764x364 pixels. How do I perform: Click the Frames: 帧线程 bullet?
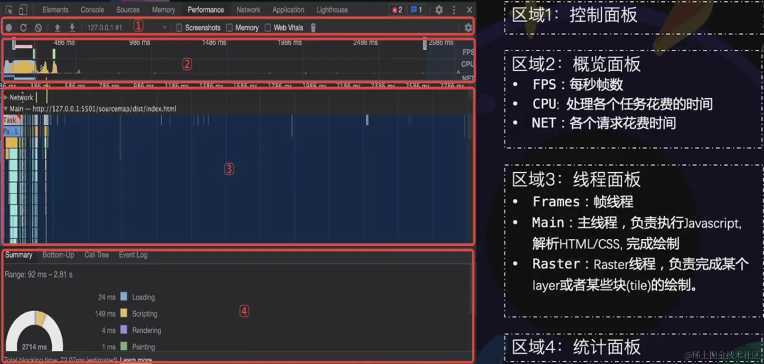click(583, 202)
